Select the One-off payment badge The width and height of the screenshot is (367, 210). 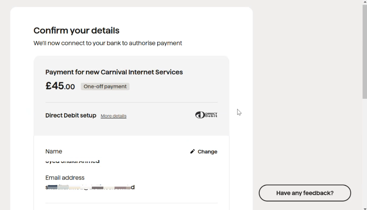tap(105, 86)
